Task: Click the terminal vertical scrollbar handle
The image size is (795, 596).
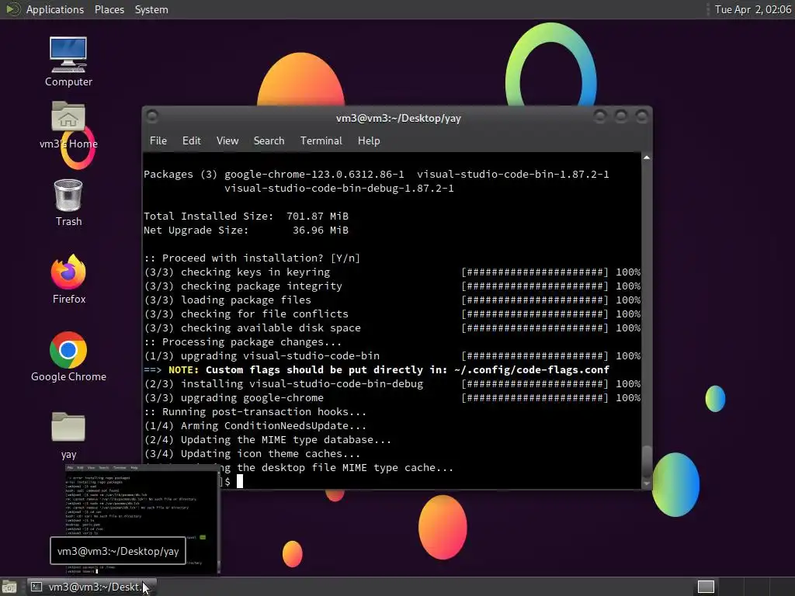Action: coord(647,461)
